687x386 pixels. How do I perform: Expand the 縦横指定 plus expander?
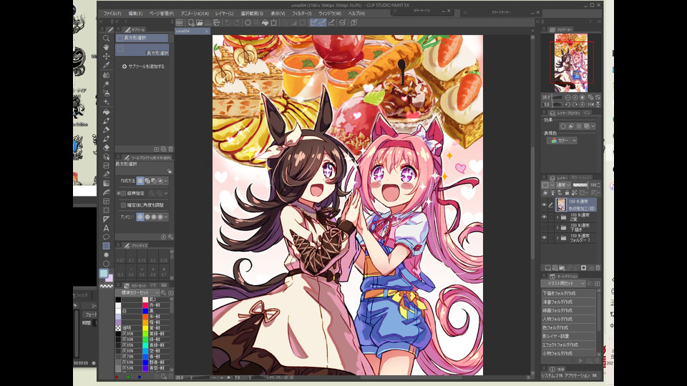pos(118,193)
